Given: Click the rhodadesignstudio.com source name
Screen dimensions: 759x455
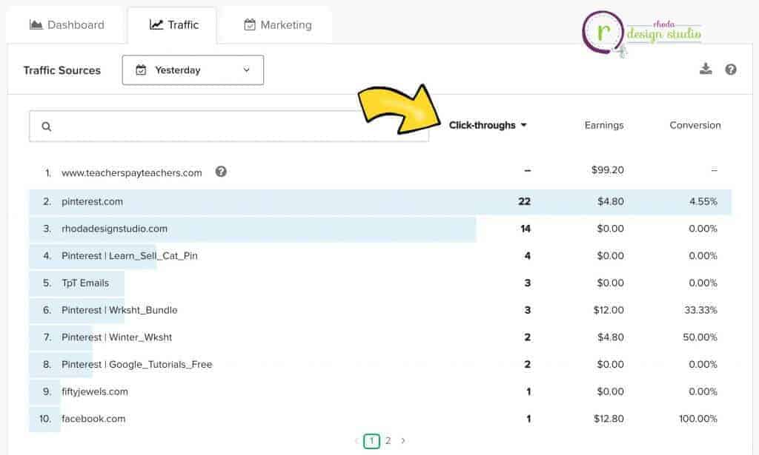Looking at the screenshot, I should click(114, 229).
